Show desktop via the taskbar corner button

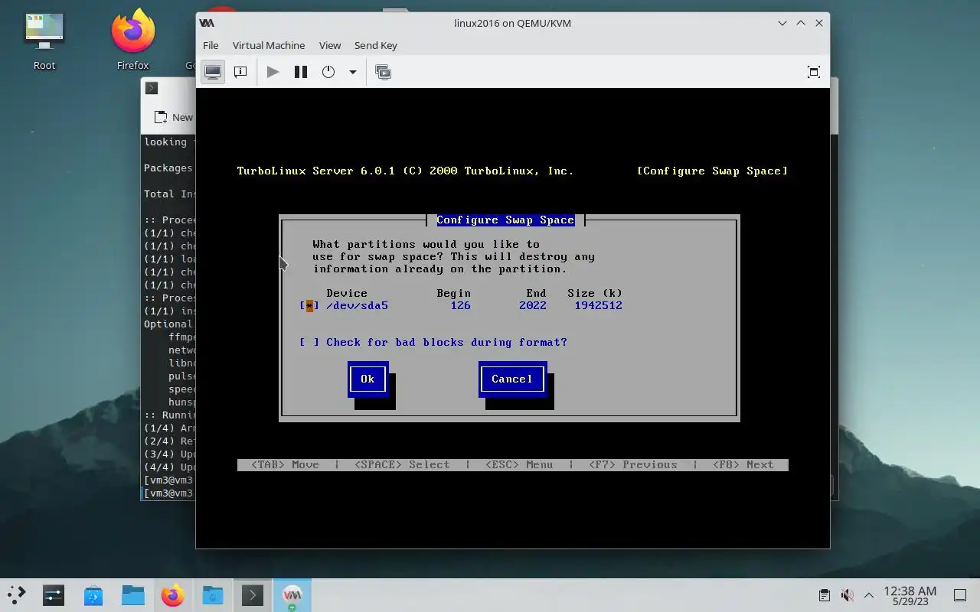click(x=960, y=594)
